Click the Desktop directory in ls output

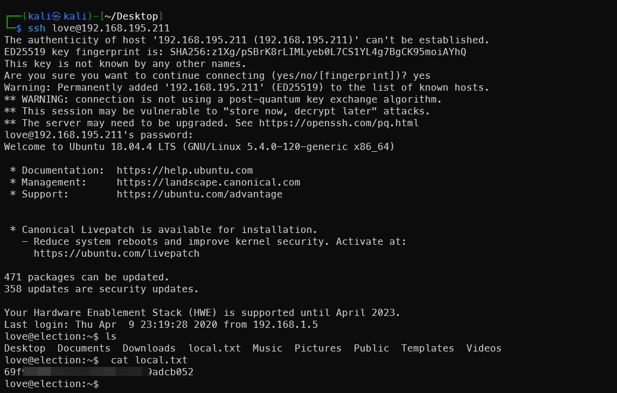[25, 348]
